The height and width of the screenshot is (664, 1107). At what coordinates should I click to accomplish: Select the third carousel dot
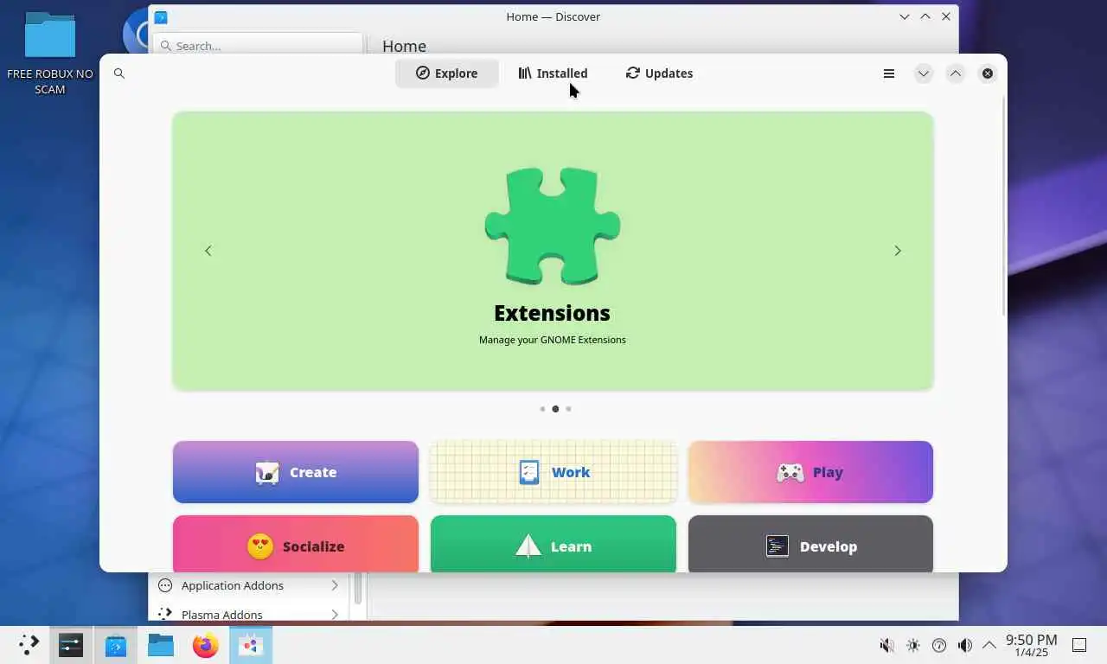[568, 409]
